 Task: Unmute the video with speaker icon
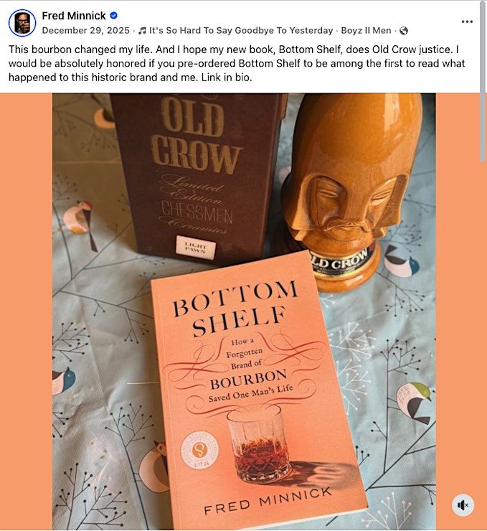coord(463,506)
